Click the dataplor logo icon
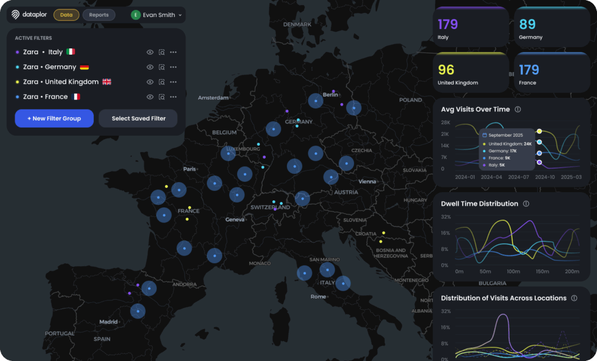Image resolution: width=597 pixels, height=361 pixels. (x=16, y=15)
